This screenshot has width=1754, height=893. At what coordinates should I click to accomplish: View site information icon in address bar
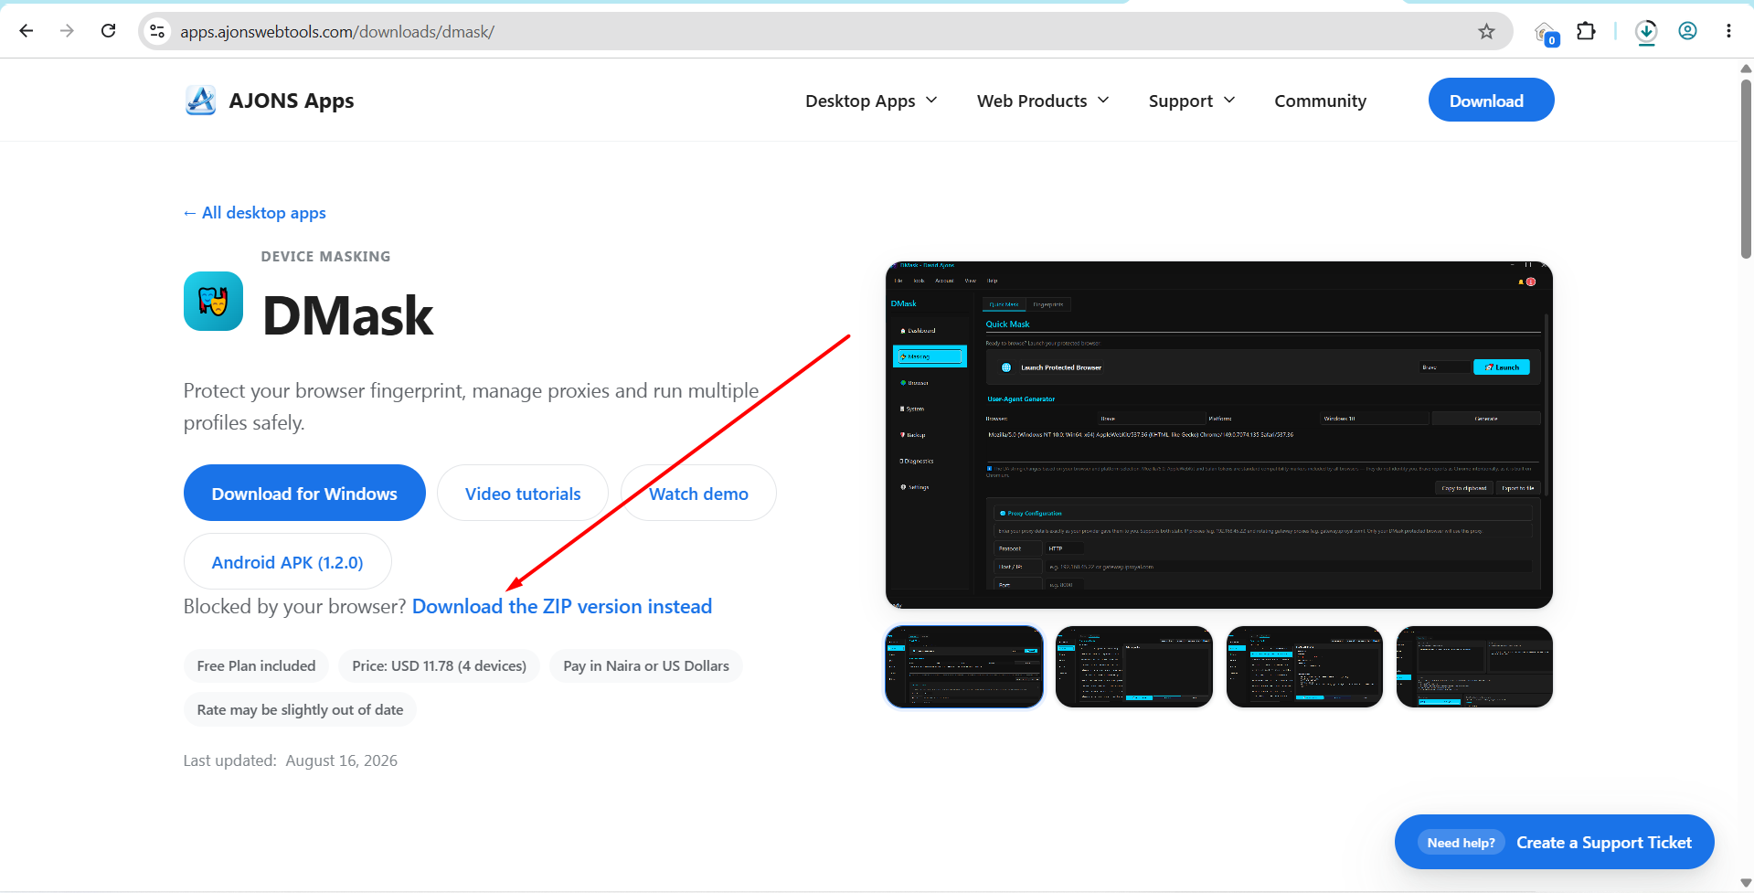157,31
